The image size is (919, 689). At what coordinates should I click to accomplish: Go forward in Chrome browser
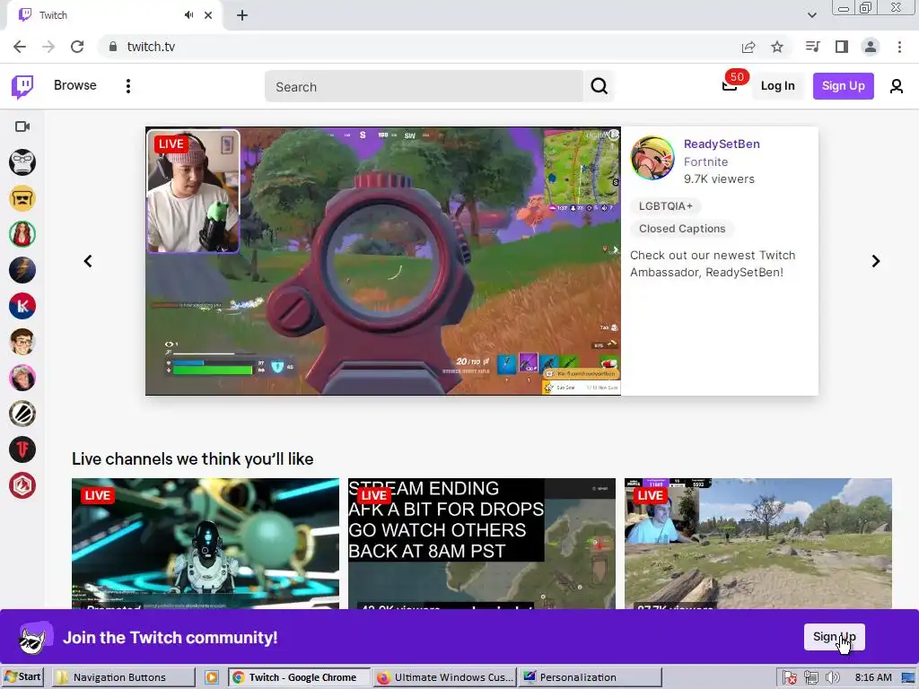(x=48, y=47)
